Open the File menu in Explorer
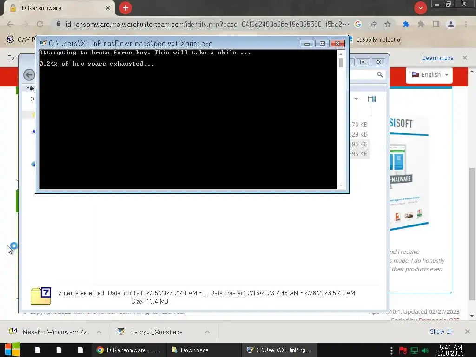Viewport: 476px width, 357px height. tap(30, 88)
